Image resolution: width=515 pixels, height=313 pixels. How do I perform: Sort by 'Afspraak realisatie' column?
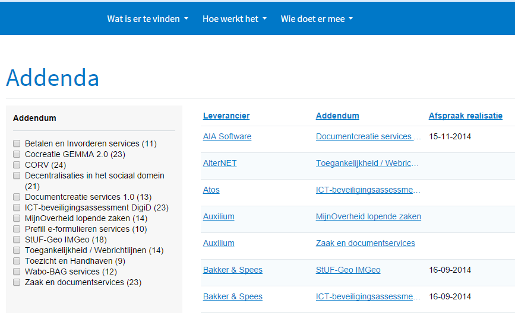(466, 116)
